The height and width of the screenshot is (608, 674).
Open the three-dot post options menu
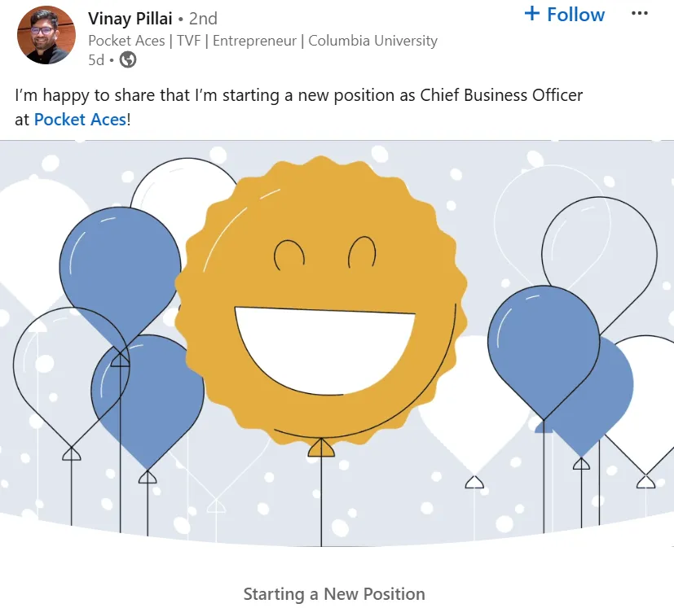click(x=640, y=14)
